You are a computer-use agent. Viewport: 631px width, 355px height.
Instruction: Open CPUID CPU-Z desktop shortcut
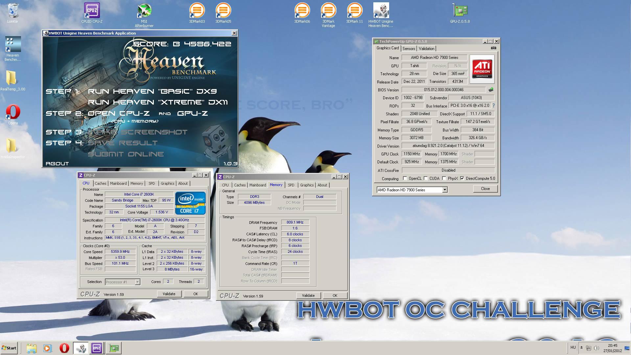tap(92, 13)
